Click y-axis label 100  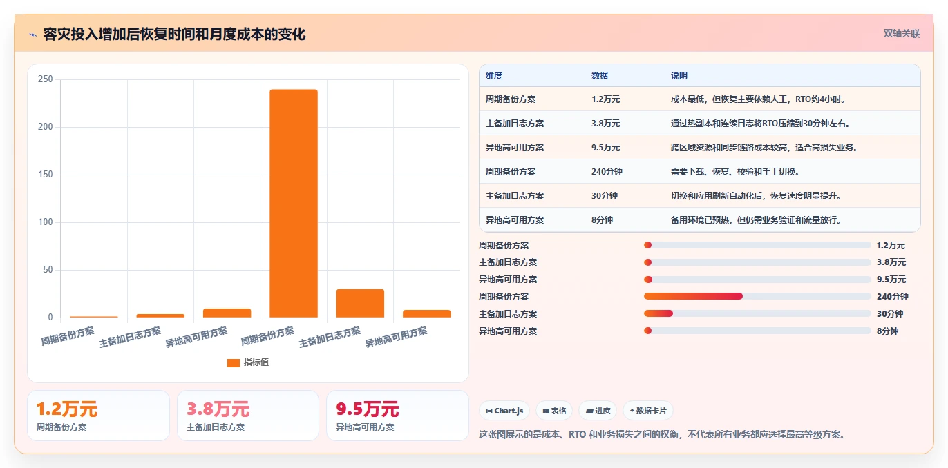point(46,222)
